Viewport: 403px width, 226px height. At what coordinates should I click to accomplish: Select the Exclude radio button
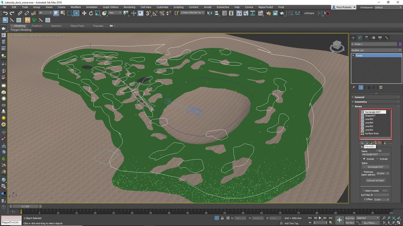[x=377, y=158]
